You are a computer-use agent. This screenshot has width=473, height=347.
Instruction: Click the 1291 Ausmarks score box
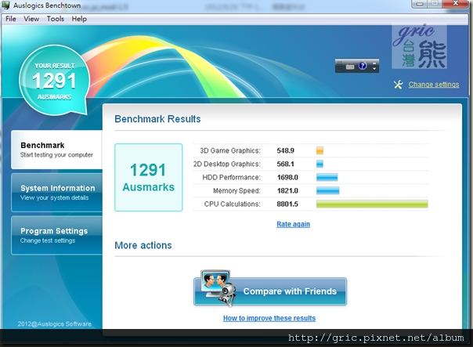(149, 178)
